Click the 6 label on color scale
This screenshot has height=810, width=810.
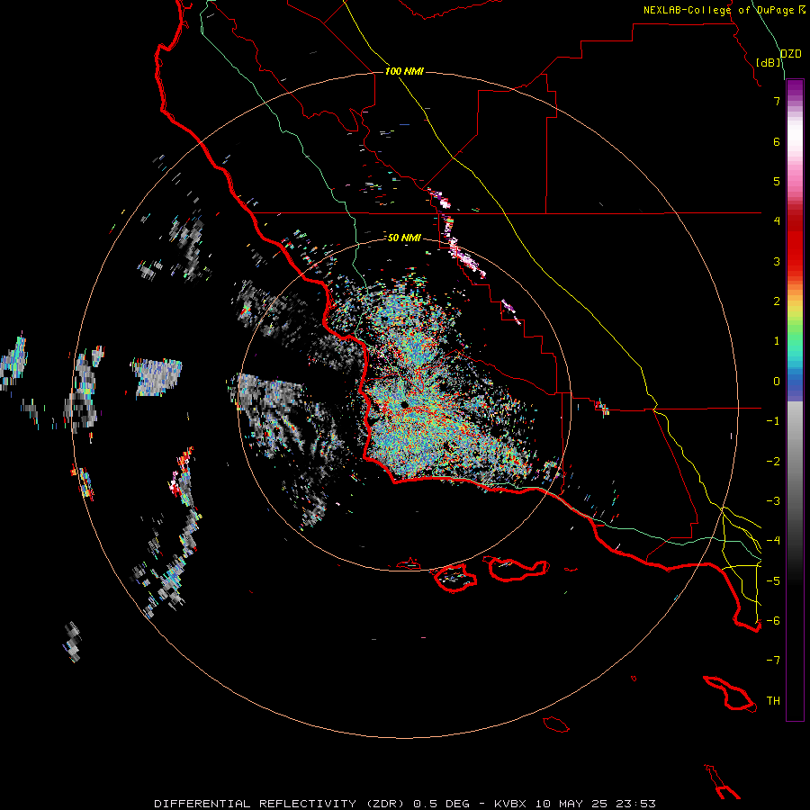pyautogui.click(x=777, y=141)
